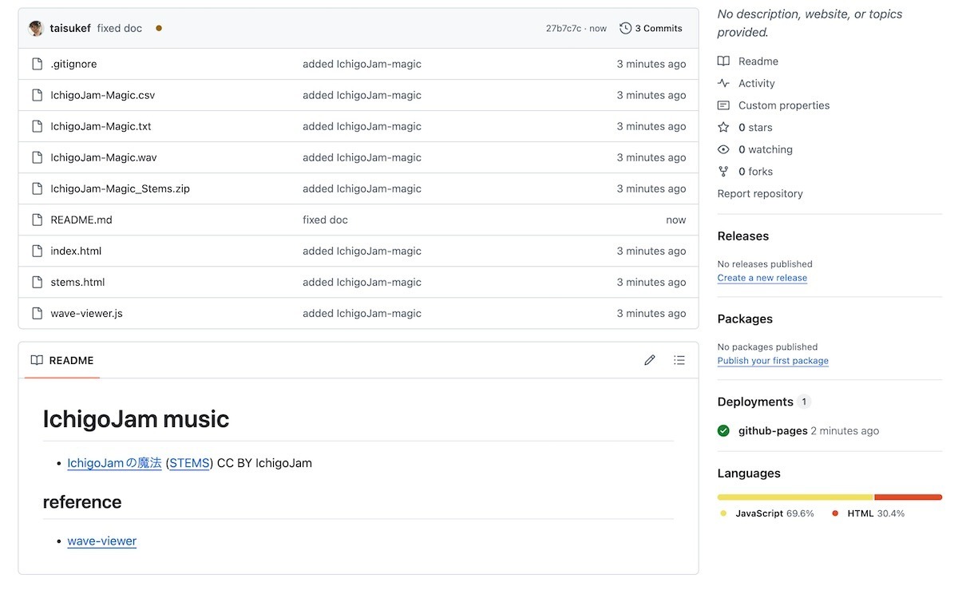
Task: Open the STEMS link in the README
Action: tap(189, 463)
